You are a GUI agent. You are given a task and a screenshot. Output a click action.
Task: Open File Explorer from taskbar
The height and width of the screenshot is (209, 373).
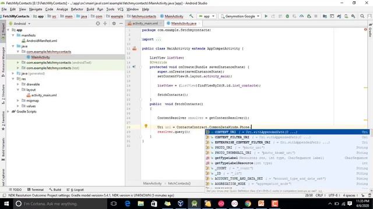click(x=140, y=204)
